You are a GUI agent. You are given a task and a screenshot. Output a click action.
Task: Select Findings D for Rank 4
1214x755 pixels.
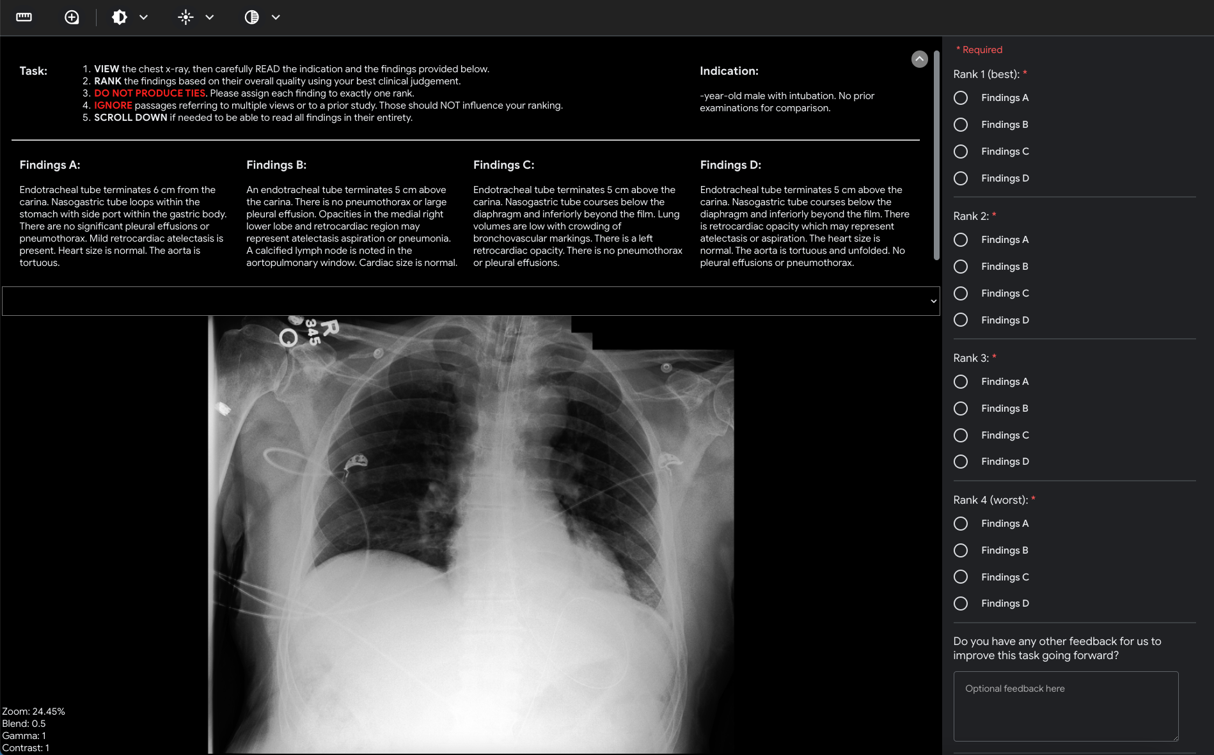[x=960, y=603]
